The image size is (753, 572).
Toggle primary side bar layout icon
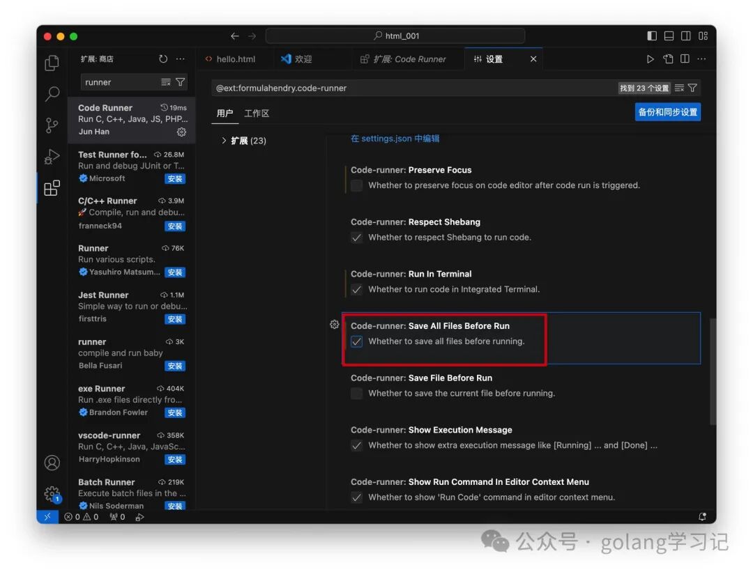(652, 36)
